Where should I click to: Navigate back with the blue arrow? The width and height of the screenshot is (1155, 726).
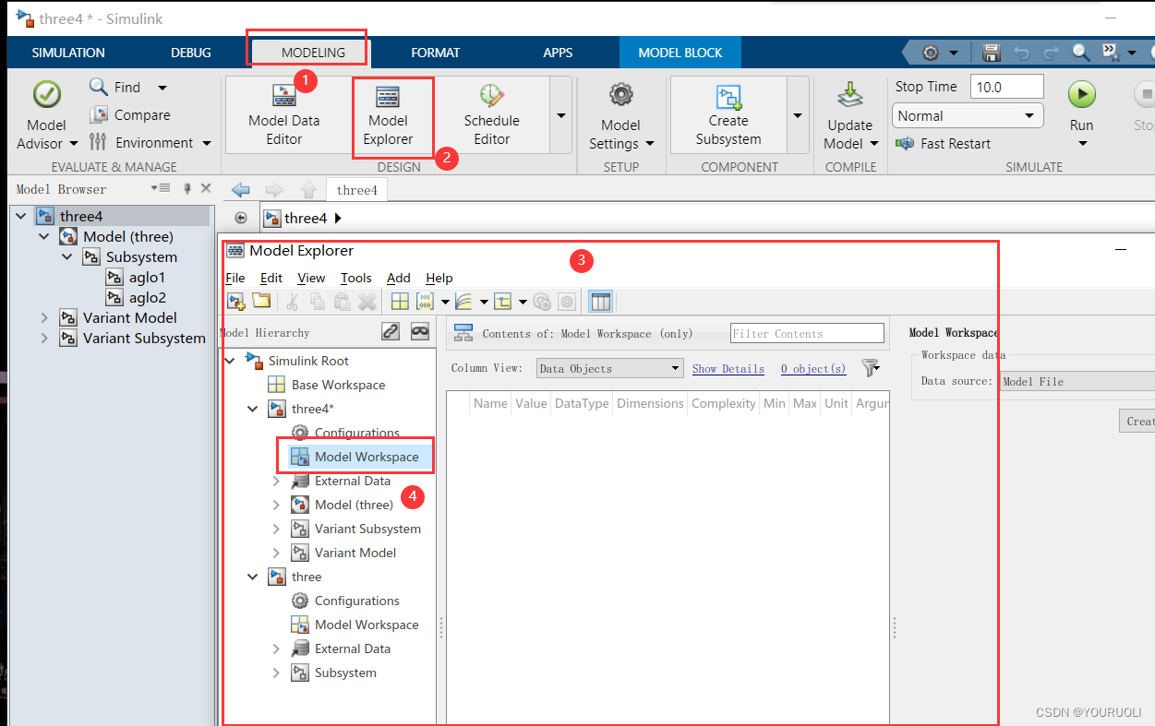[241, 190]
